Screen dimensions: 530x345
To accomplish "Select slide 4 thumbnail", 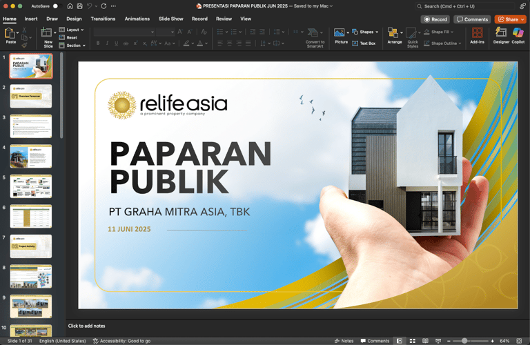I will coord(31,156).
